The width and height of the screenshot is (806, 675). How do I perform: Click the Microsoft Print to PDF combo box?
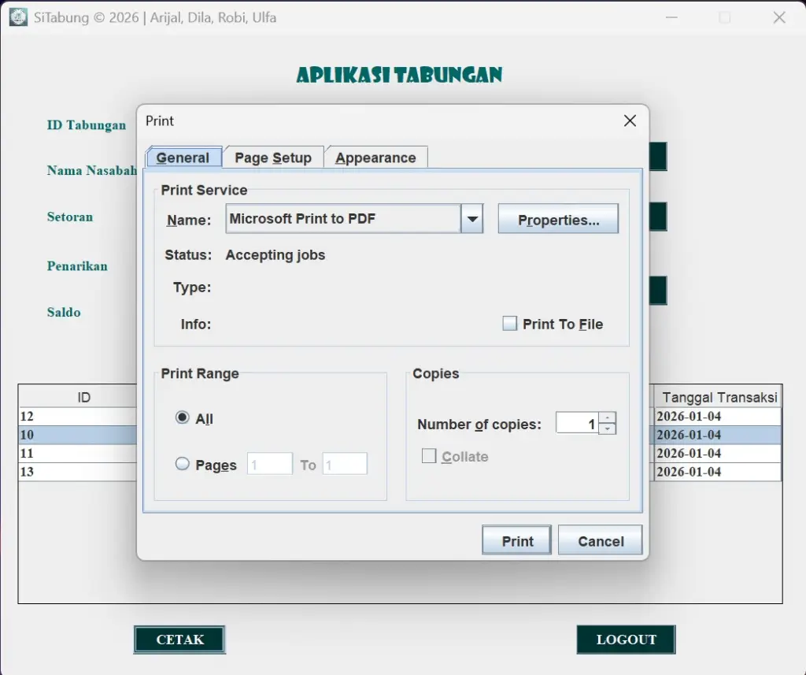pyautogui.click(x=343, y=219)
